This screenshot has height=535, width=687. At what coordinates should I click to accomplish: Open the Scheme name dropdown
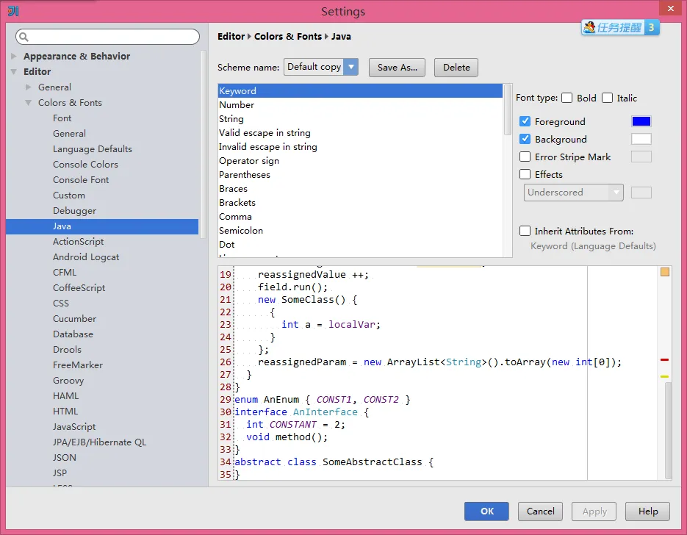pyautogui.click(x=320, y=67)
